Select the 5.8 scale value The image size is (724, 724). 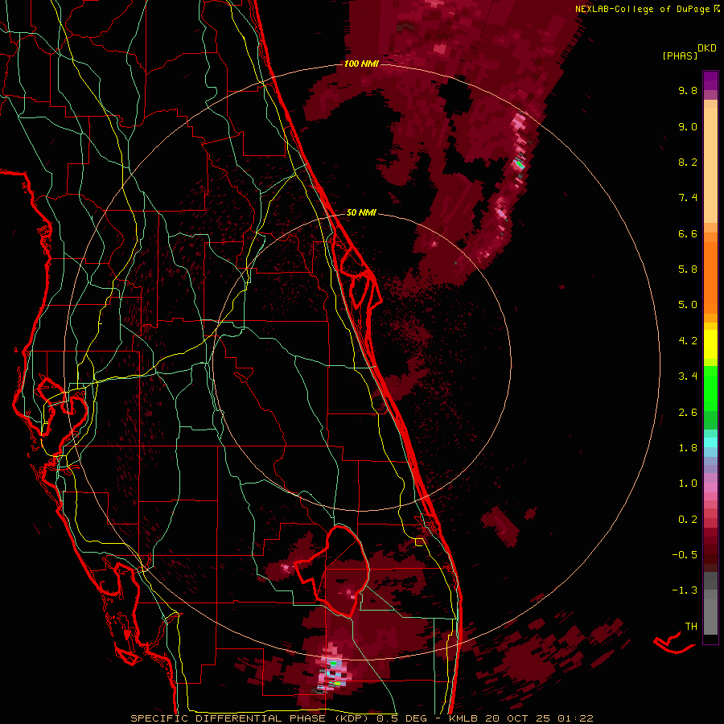pyautogui.click(x=688, y=269)
